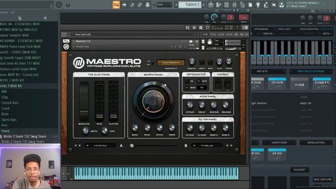Viewport: 336px width, 189px height.
Task: Open the channel rack icon
Action: click(x=226, y=5)
